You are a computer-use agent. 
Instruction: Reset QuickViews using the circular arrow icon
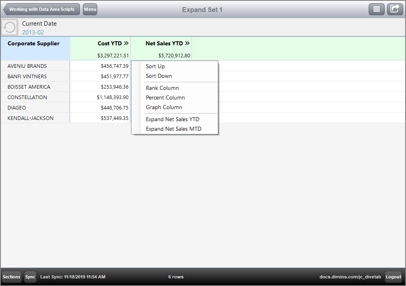point(8,27)
